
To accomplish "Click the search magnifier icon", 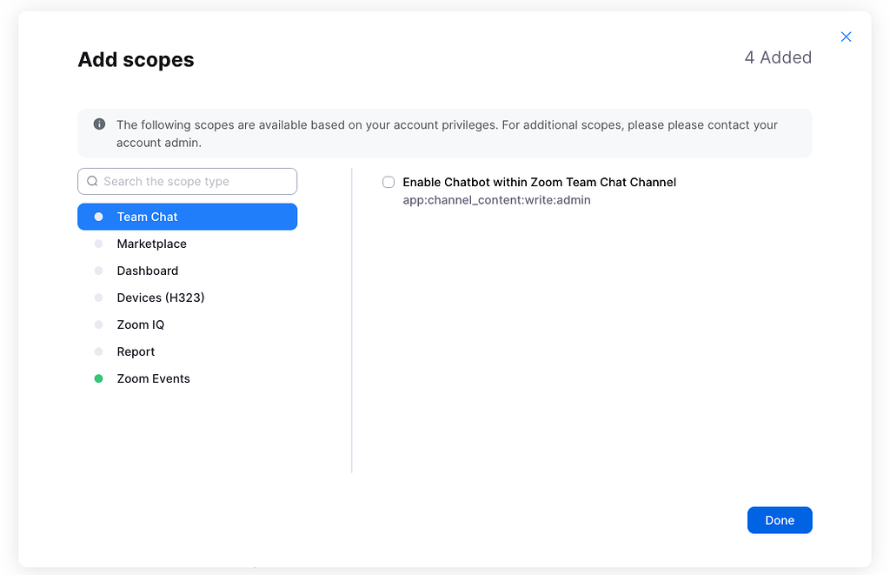I will 92,181.
